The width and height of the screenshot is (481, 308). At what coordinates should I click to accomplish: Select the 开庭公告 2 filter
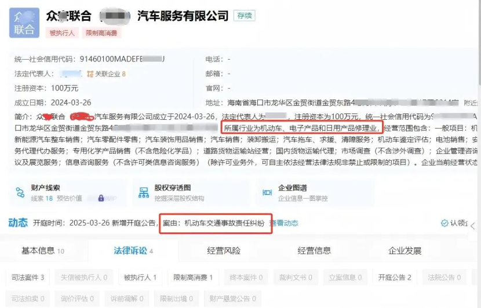(395, 278)
